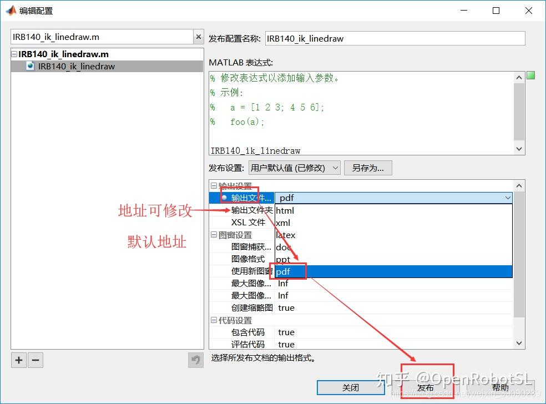Select latex from the output format list
The image size is (546, 404).
pyautogui.click(x=285, y=235)
